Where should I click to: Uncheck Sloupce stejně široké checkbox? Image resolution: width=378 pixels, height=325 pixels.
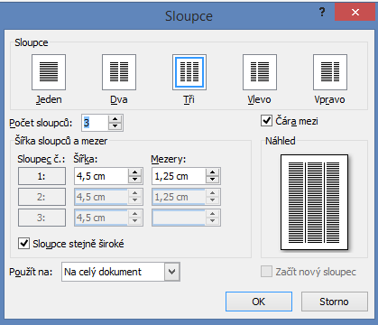23,243
